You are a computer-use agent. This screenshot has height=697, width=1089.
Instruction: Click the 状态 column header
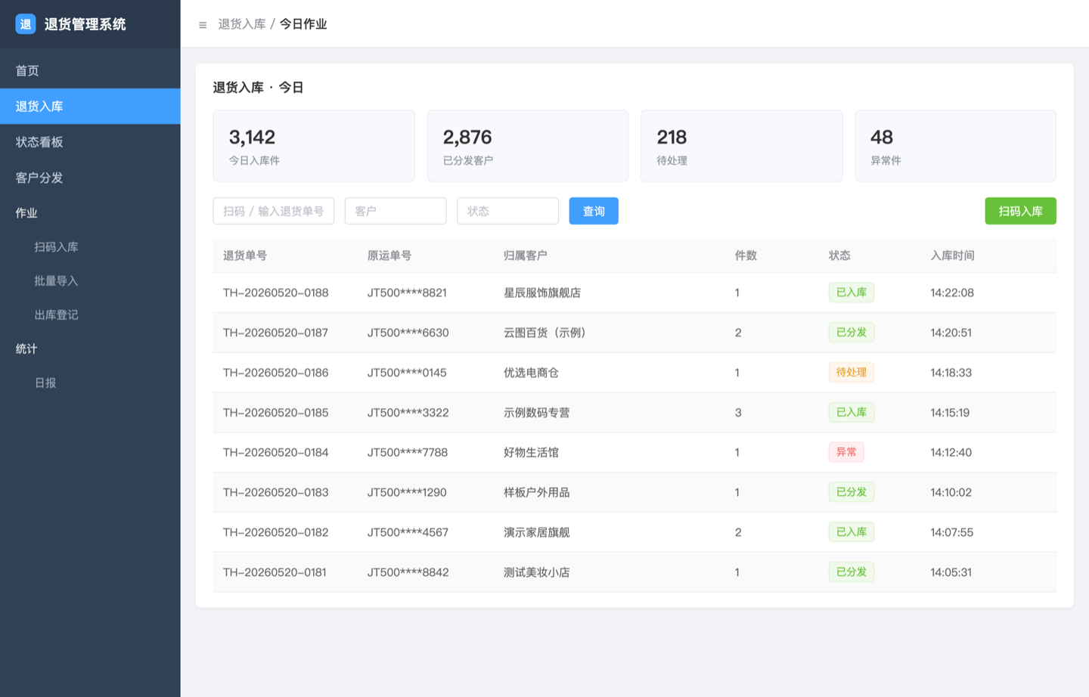(839, 256)
